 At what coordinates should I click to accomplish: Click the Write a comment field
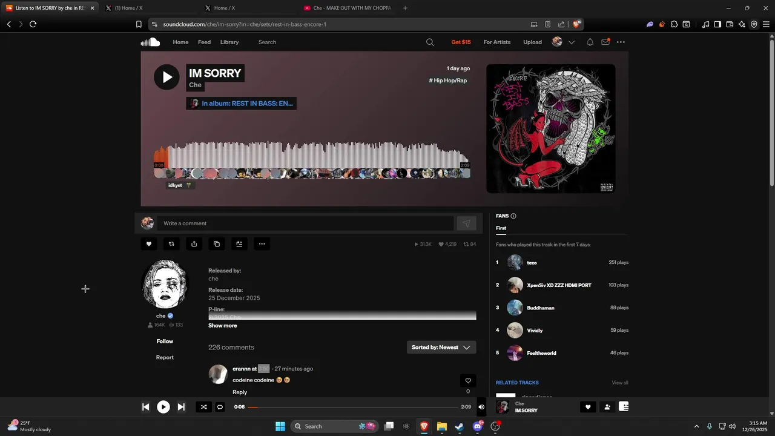[x=305, y=223]
